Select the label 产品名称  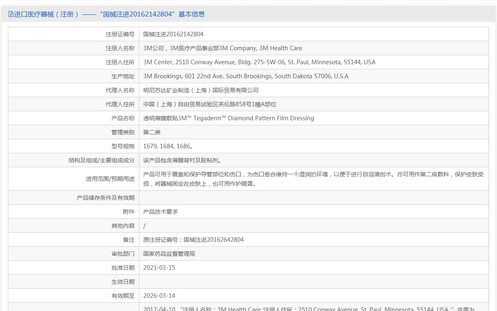click(x=123, y=118)
